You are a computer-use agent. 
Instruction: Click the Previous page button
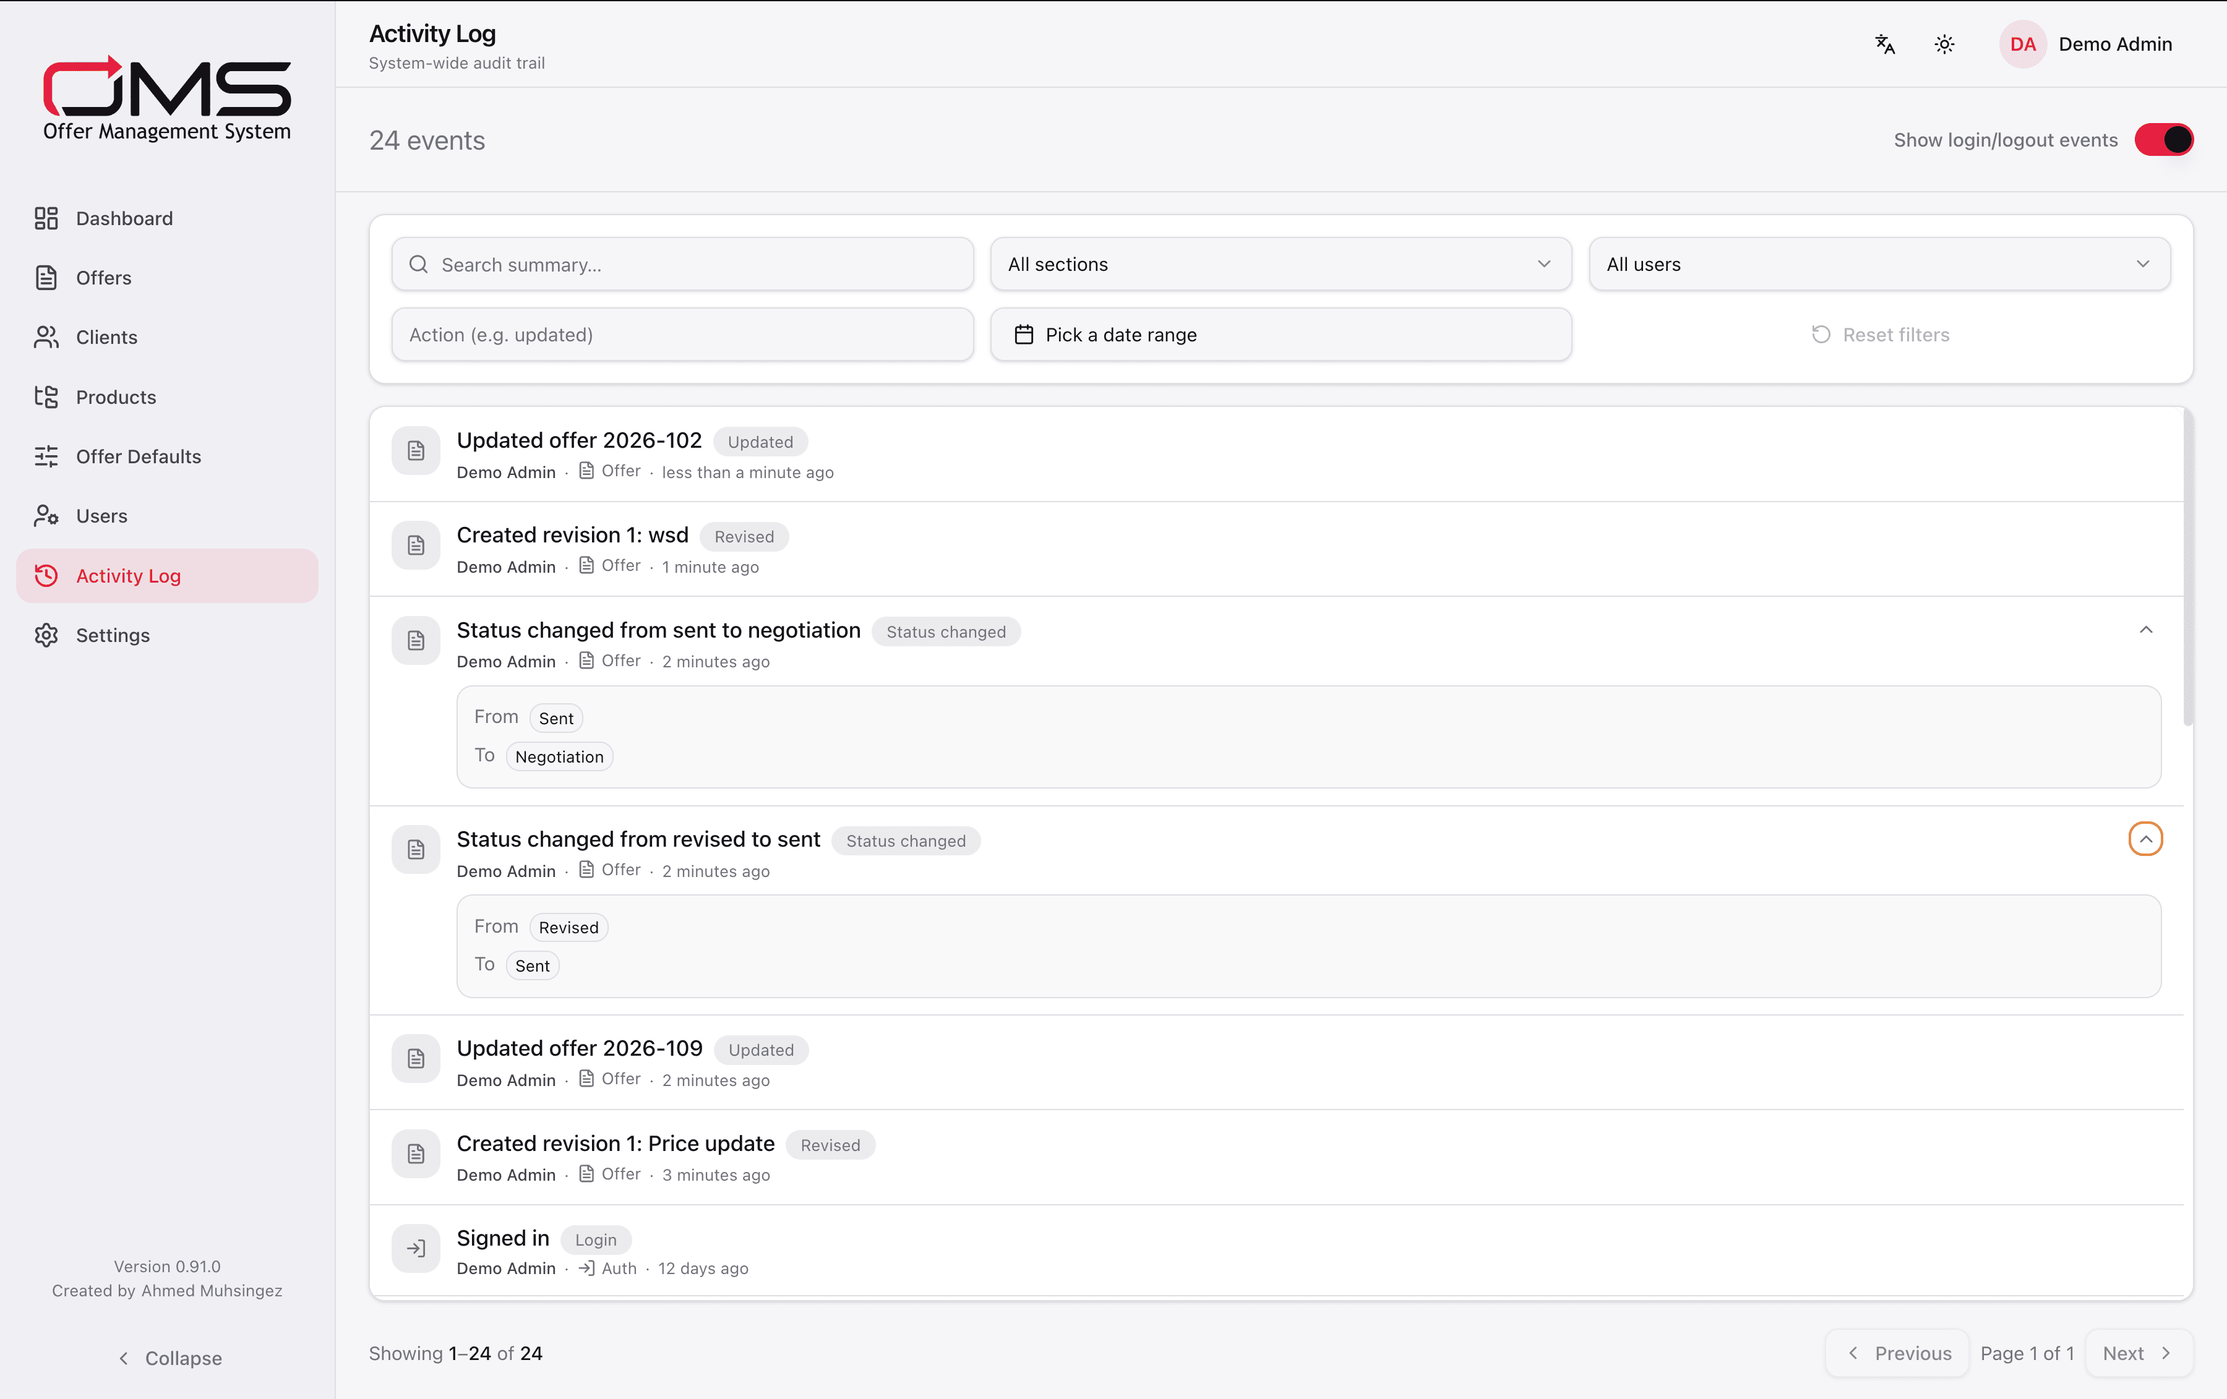(x=1897, y=1353)
